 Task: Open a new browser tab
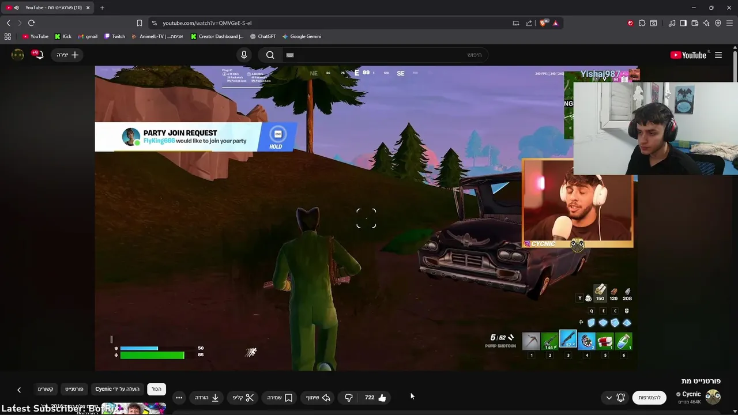[x=102, y=7]
